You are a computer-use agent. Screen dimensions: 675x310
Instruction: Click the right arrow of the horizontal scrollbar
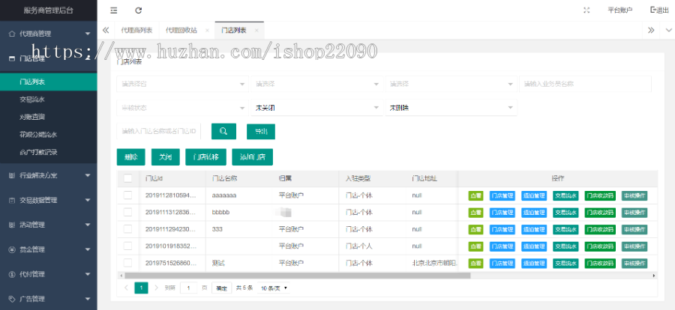coord(654,276)
